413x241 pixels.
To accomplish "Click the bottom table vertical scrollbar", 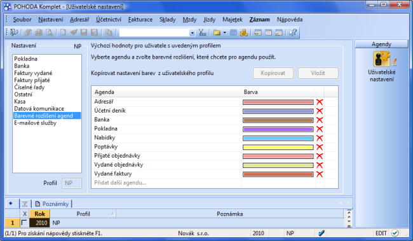I will pos(349,218).
